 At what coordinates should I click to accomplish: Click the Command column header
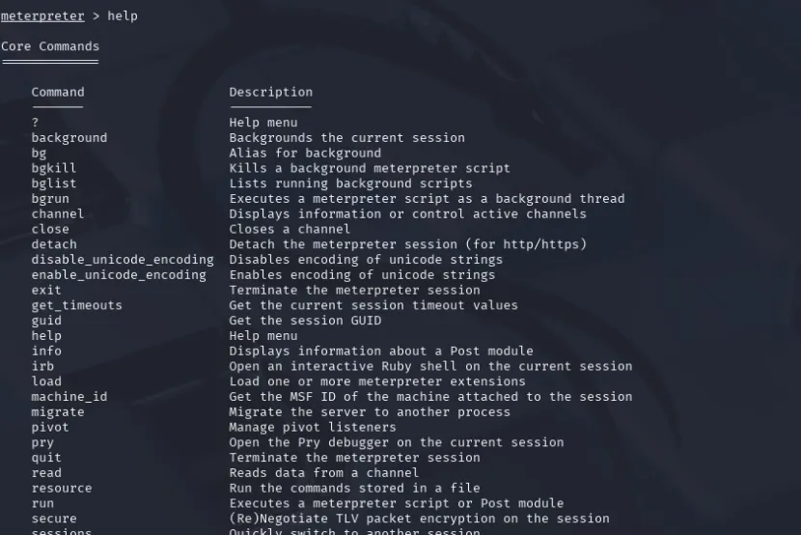point(58,92)
